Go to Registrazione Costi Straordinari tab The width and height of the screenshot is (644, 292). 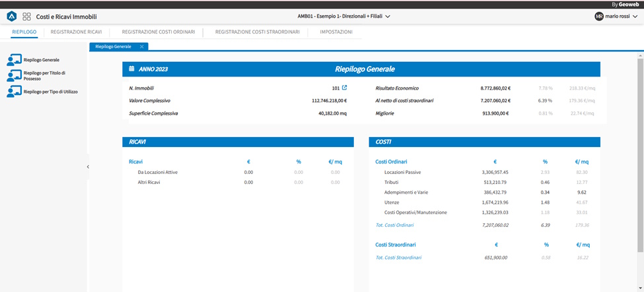pos(257,32)
